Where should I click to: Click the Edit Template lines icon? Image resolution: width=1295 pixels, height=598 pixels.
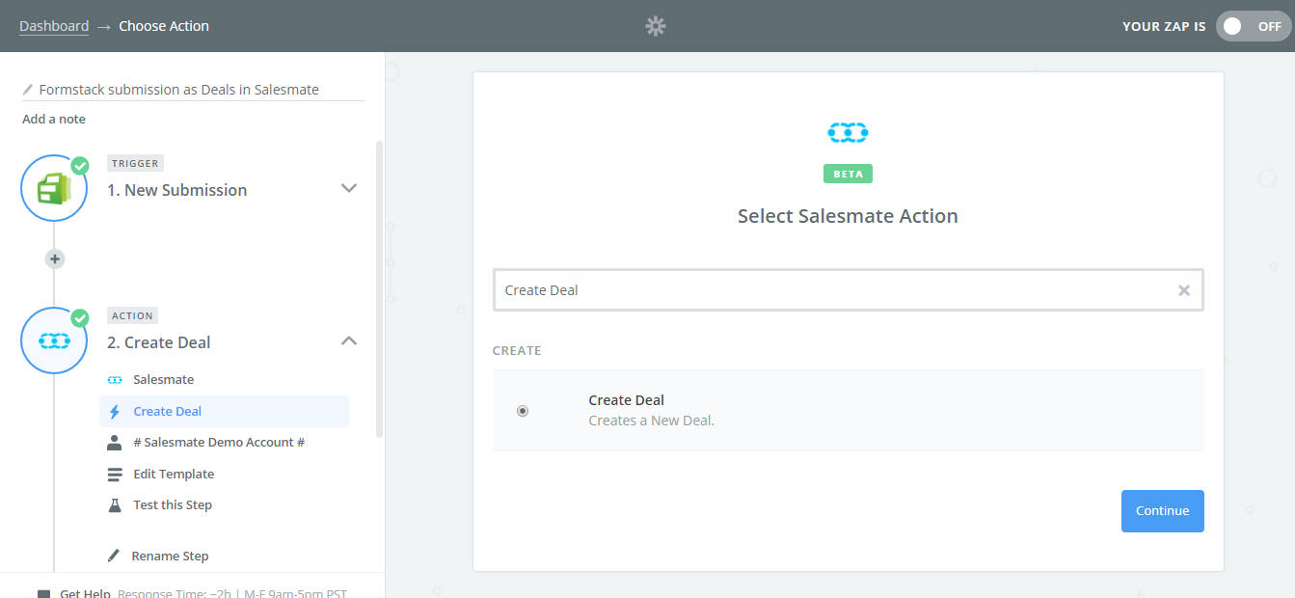(x=115, y=475)
